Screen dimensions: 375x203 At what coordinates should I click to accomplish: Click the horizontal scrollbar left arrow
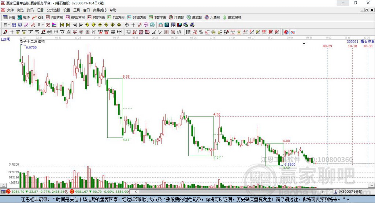[135, 192]
